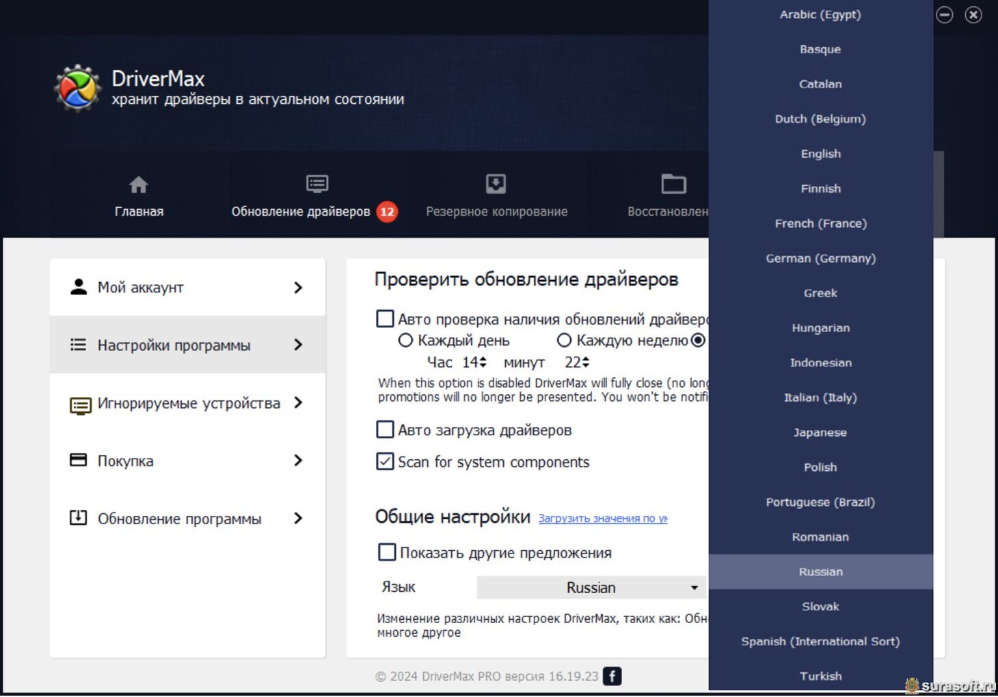Click the program settings list icon
Image resolution: width=998 pixels, height=697 pixels.
(x=79, y=344)
